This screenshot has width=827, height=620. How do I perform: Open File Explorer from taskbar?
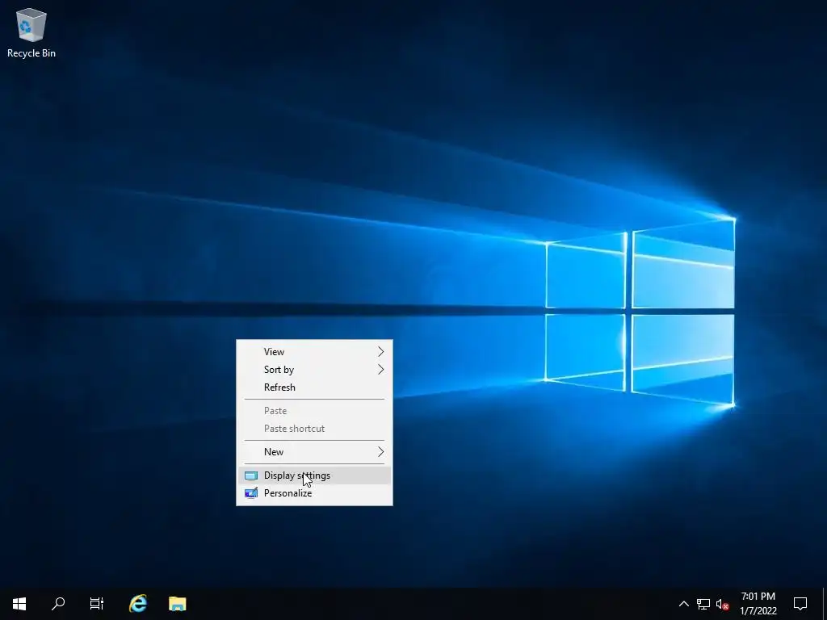click(177, 604)
